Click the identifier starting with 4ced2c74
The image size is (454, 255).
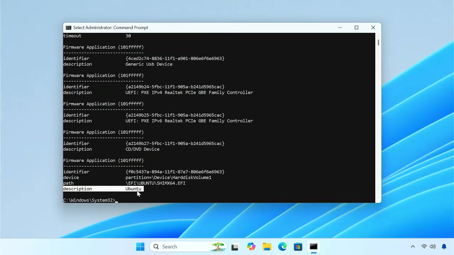[175, 58]
